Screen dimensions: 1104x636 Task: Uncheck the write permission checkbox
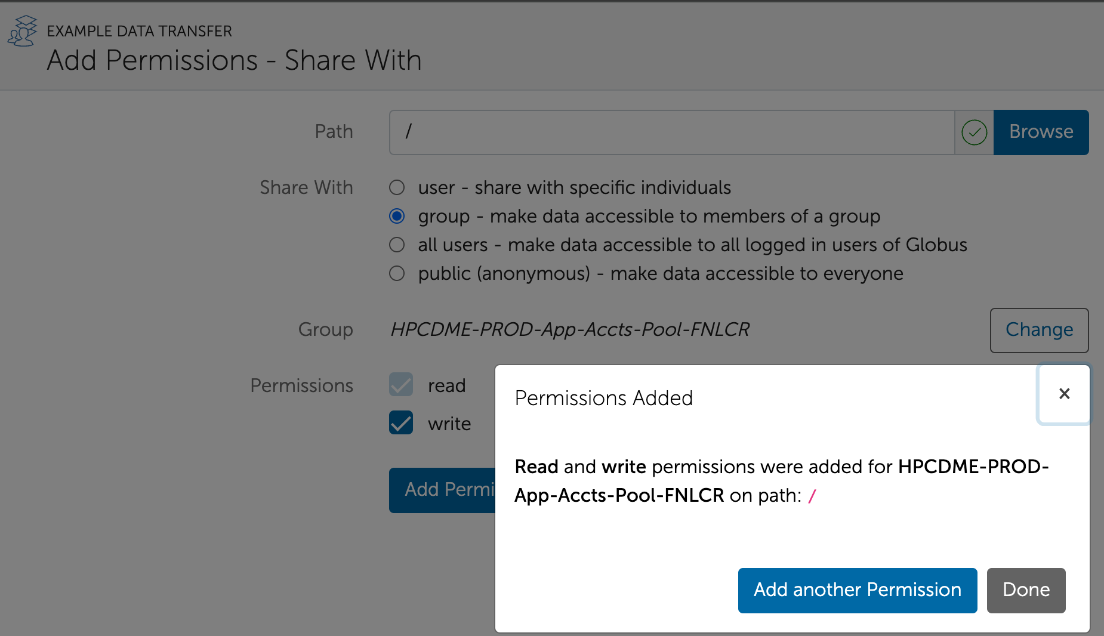pos(401,423)
